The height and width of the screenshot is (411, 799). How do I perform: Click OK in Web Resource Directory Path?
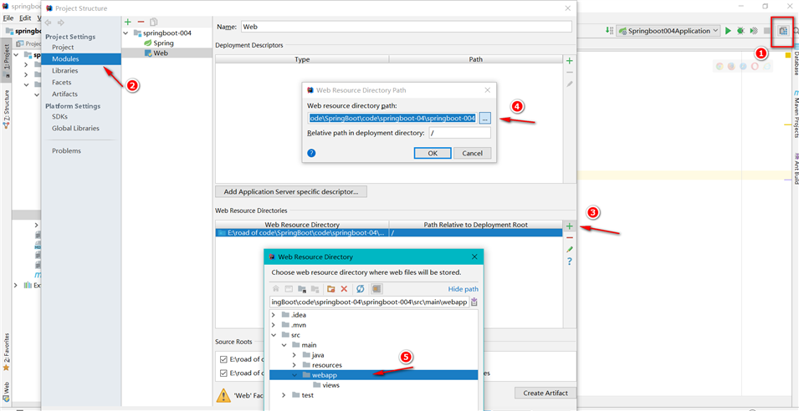point(433,153)
